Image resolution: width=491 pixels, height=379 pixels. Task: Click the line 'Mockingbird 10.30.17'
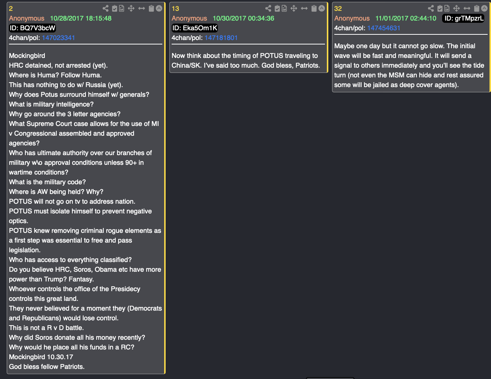coord(41,357)
